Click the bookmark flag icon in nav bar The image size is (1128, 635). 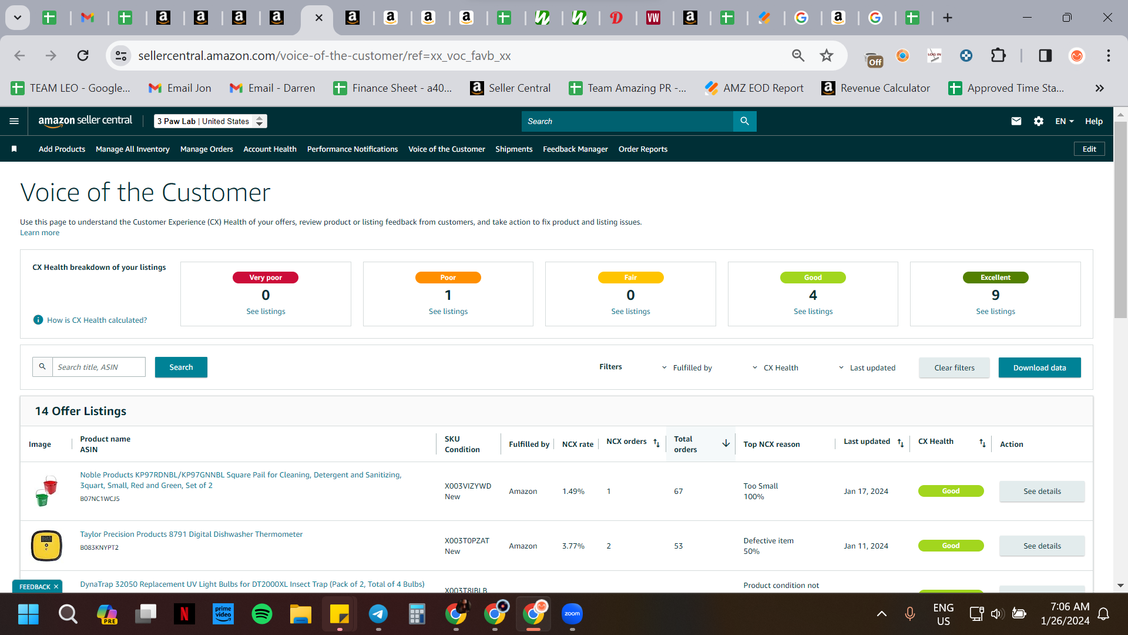[14, 149]
